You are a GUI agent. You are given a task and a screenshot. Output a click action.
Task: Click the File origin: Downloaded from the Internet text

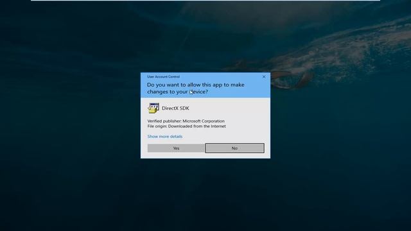tap(186, 126)
